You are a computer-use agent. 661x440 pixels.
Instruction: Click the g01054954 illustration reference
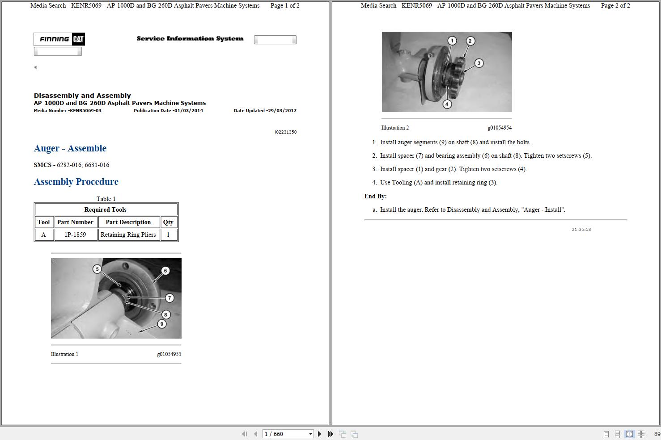click(x=500, y=128)
